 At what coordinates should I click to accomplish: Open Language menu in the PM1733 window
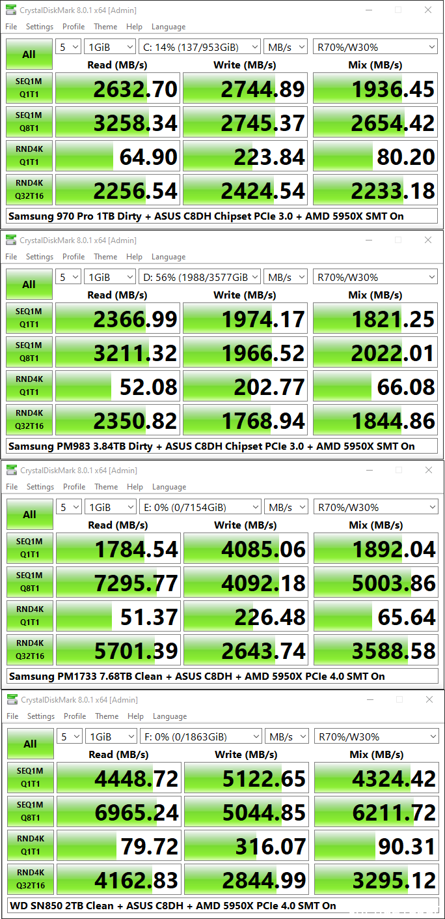point(169,487)
